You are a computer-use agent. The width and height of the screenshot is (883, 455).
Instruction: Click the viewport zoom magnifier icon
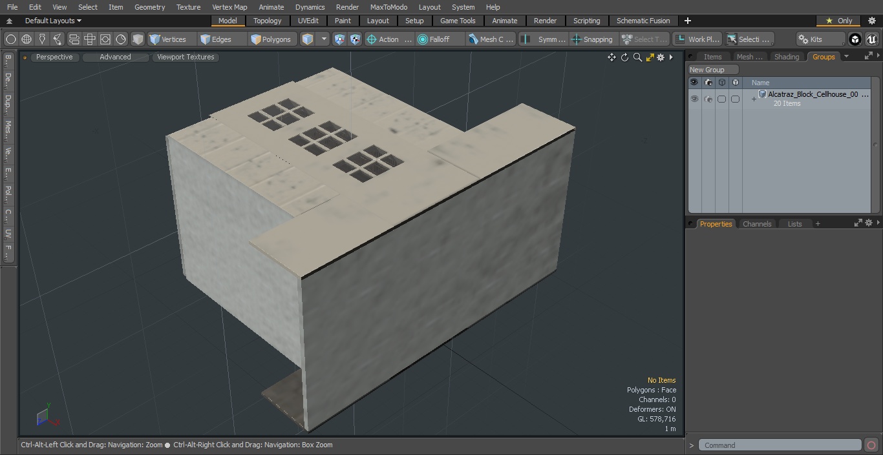[637, 57]
